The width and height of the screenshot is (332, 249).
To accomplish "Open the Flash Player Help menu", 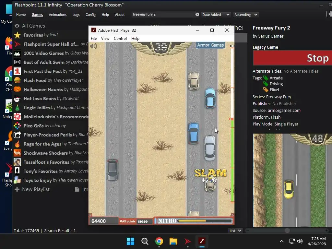I will click(x=135, y=39).
